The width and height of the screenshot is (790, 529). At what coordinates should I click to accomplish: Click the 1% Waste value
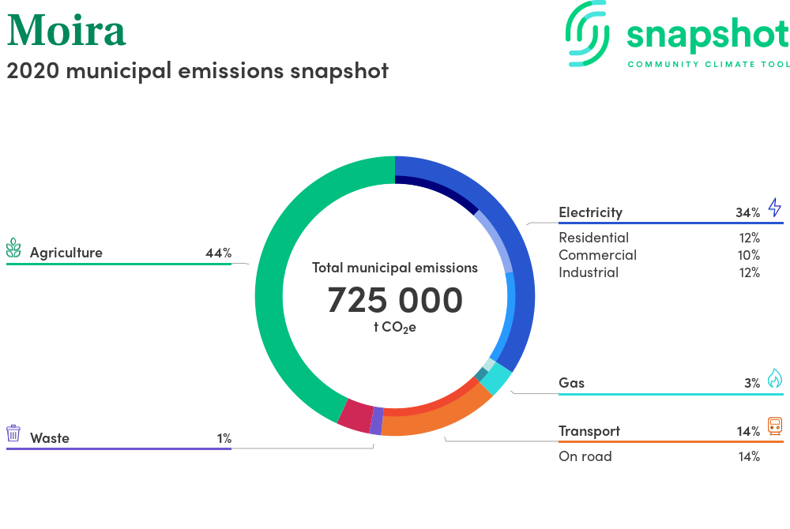pos(224,438)
